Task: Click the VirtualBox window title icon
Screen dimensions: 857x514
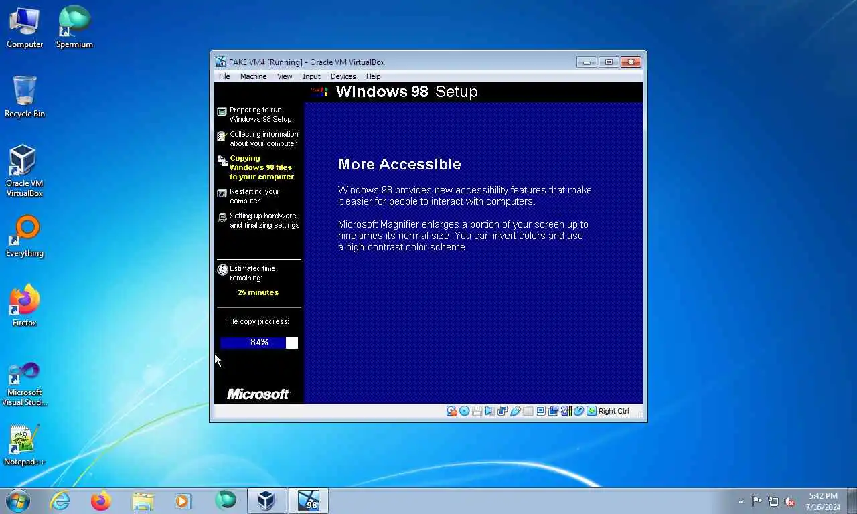Action: (x=221, y=62)
